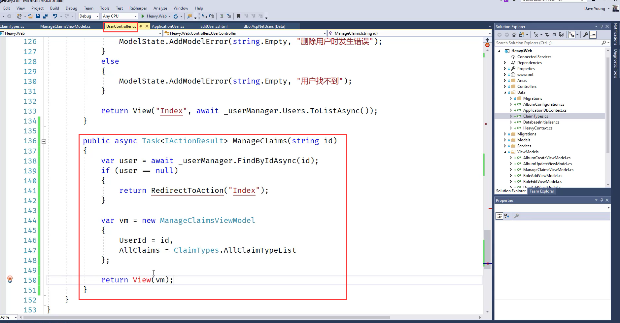Sort properties alphabetically with A-Z icon
The height and width of the screenshot is (323, 620).
507,216
